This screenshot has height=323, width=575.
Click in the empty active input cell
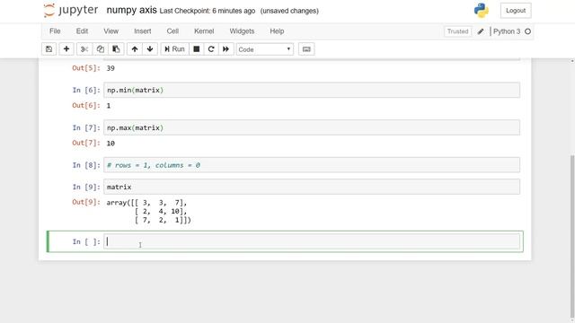pyautogui.click(x=312, y=241)
